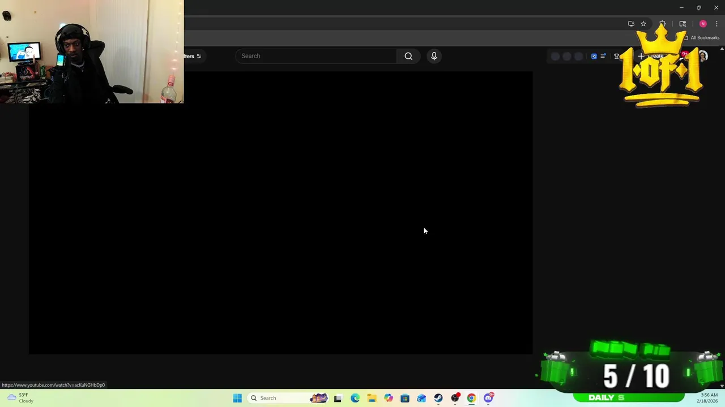This screenshot has width=725, height=407.
Task: Open File Explorer from taskbar
Action: click(x=372, y=398)
